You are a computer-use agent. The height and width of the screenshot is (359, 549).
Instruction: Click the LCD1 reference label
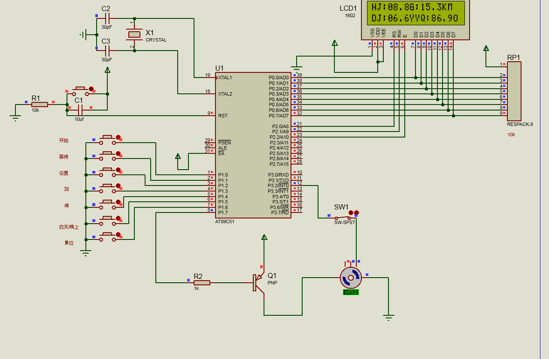click(348, 9)
